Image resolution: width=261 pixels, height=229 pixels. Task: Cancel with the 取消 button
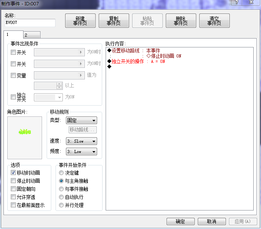click(x=212, y=221)
